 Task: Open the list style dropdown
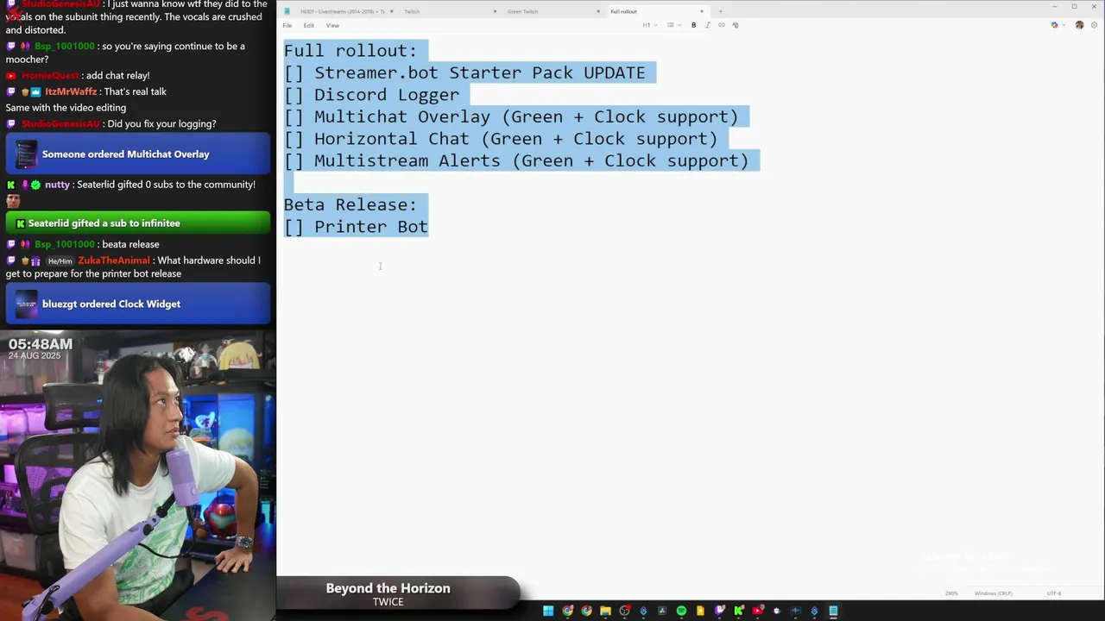tap(673, 25)
